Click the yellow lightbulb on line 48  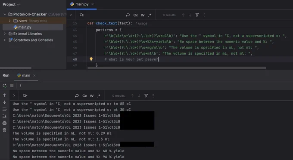[x=91, y=59]
